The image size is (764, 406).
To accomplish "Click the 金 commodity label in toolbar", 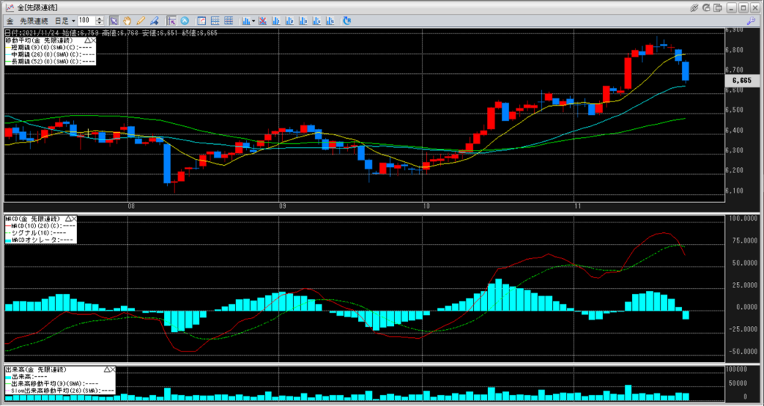I will tap(9, 20).
